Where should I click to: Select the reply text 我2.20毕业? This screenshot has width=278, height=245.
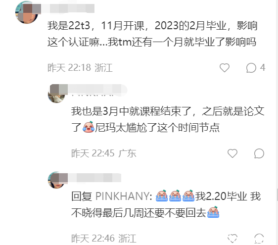(221, 196)
